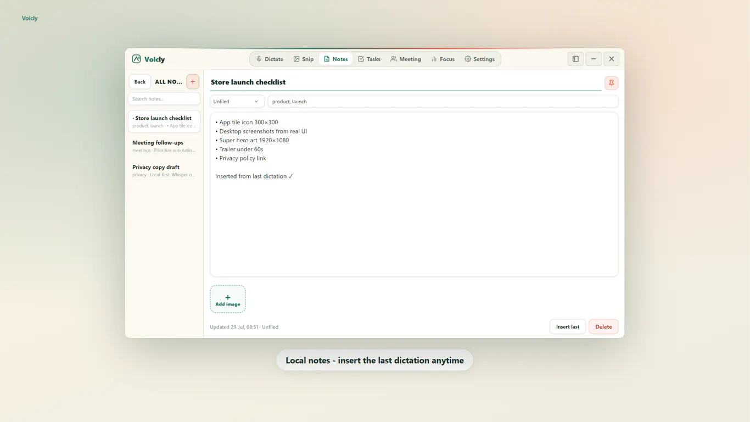This screenshot has height=422, width=750.
Task: Click the Search notes field
Action: coord(164,98)
